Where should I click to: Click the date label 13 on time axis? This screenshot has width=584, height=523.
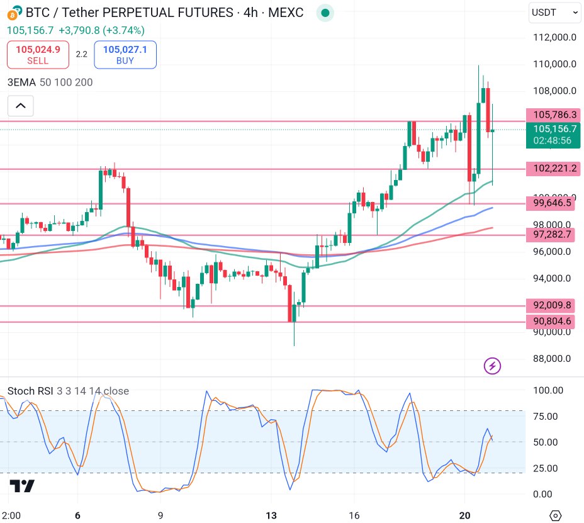271,515
